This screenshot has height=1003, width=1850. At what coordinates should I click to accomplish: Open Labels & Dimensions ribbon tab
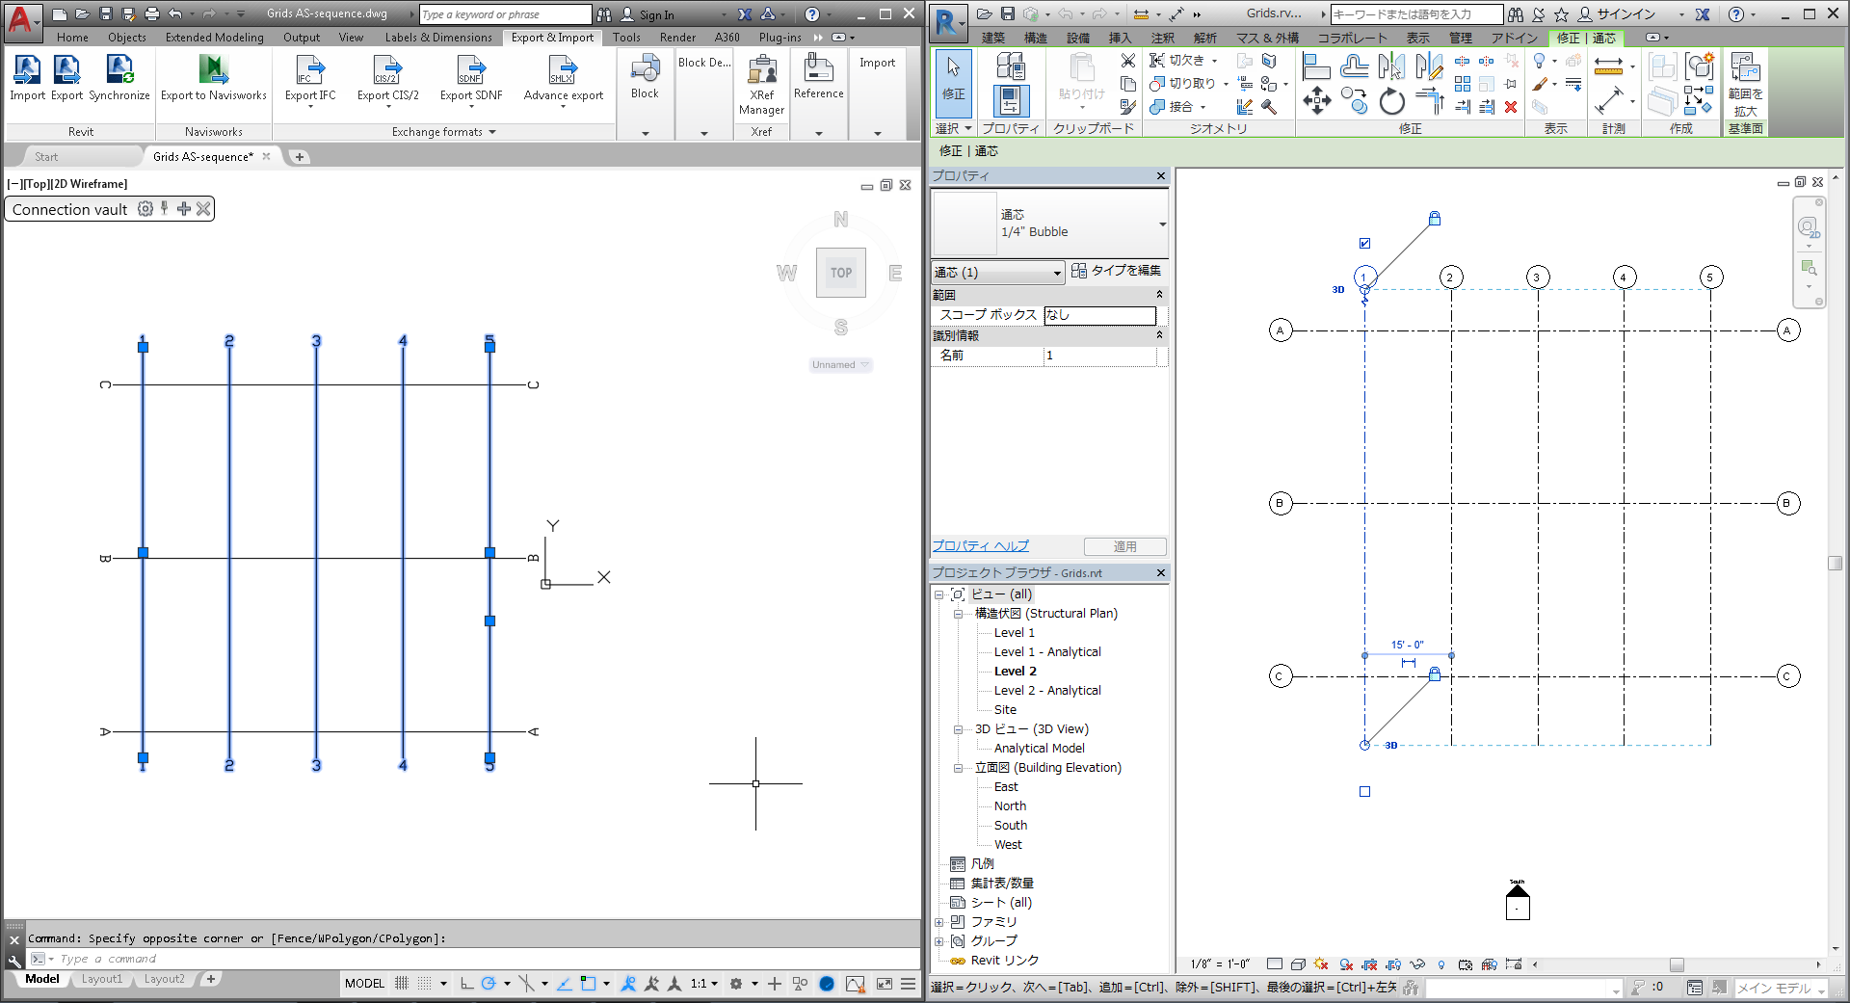pyautogui.click(x=438, y=38)
